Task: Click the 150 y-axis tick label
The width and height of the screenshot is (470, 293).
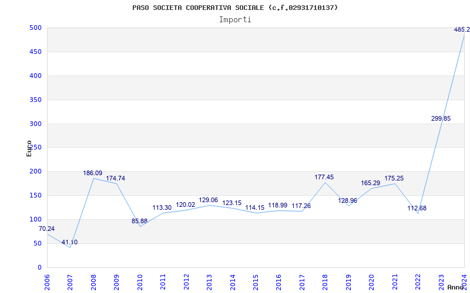Action: (35, 196)
